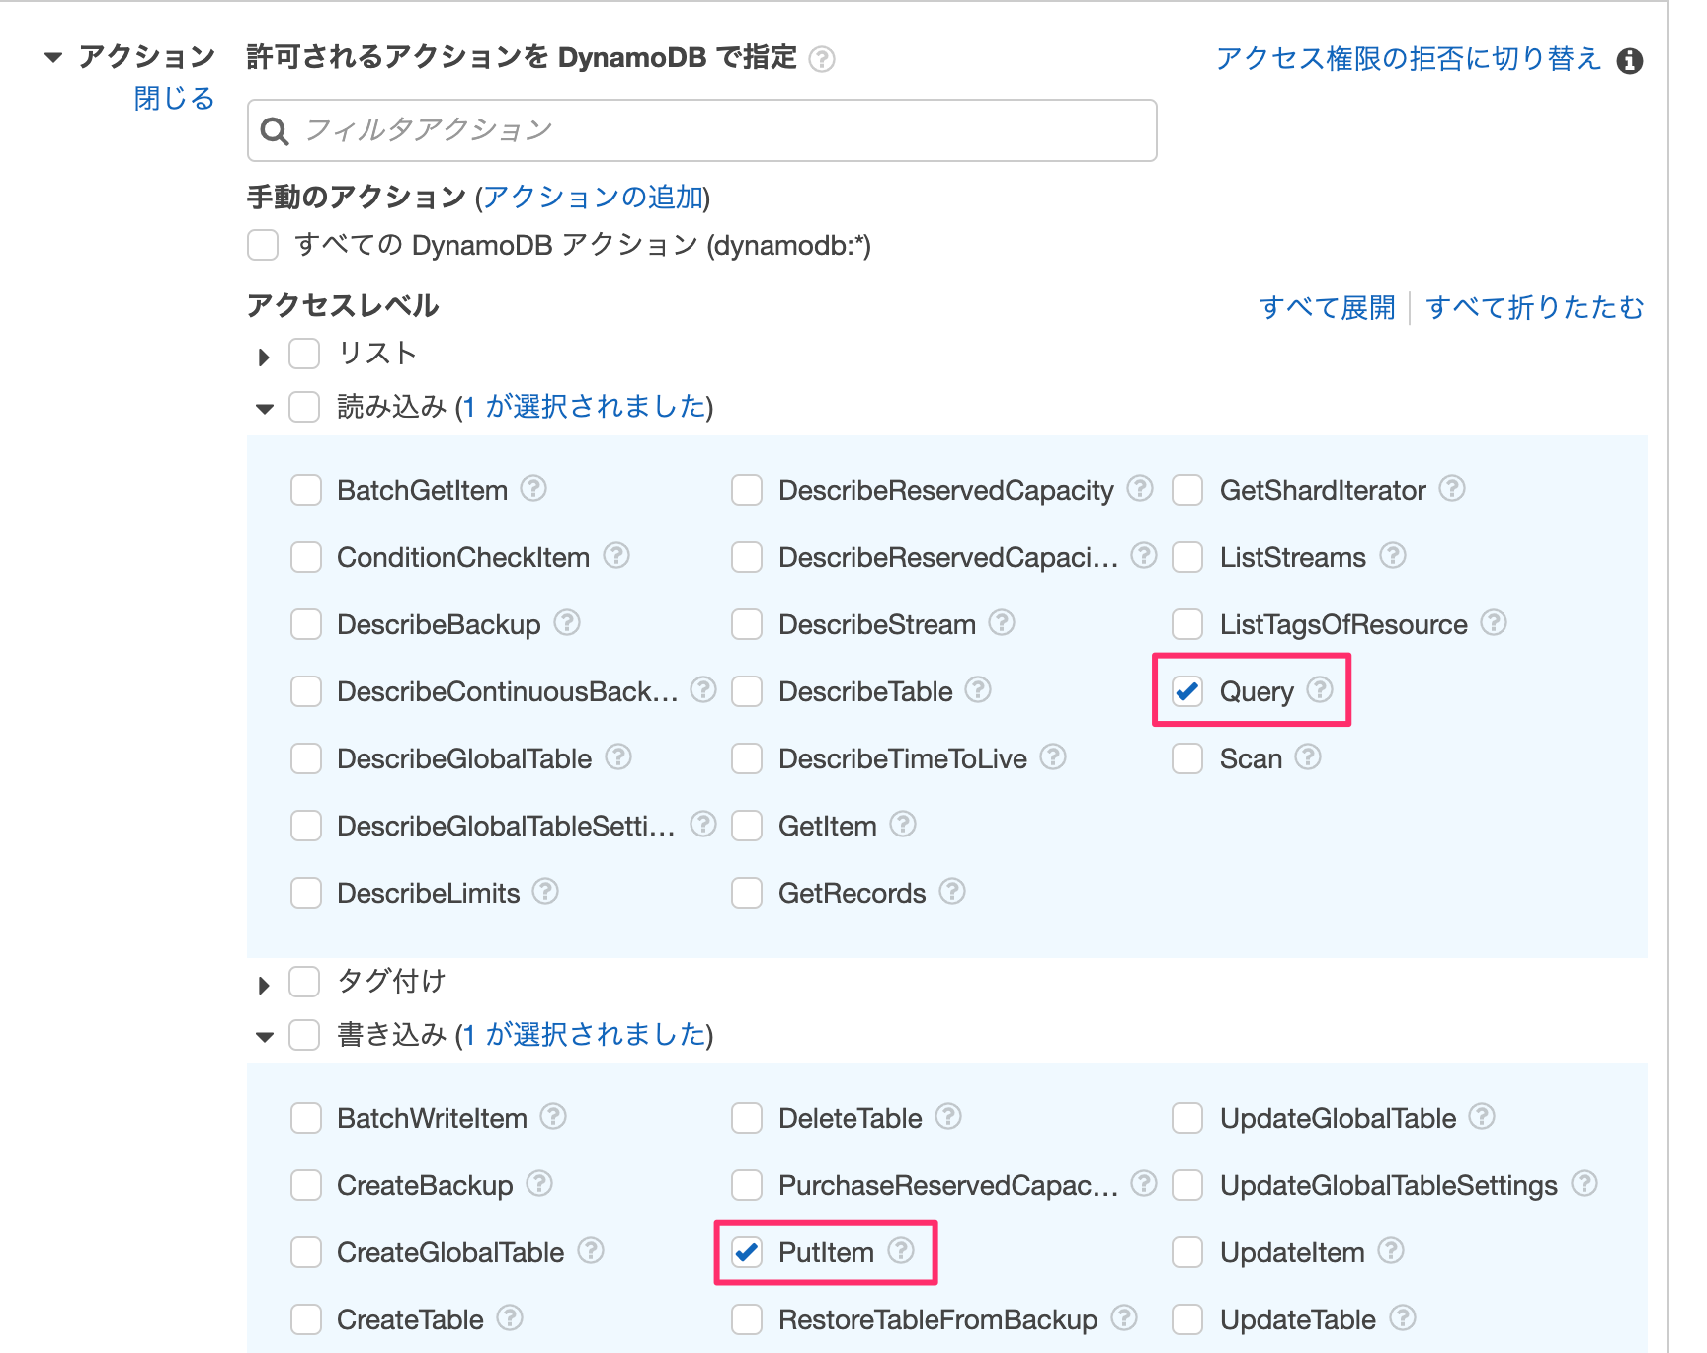
Task: Collapse the アクション section arrow
Action: click(53, 58)
